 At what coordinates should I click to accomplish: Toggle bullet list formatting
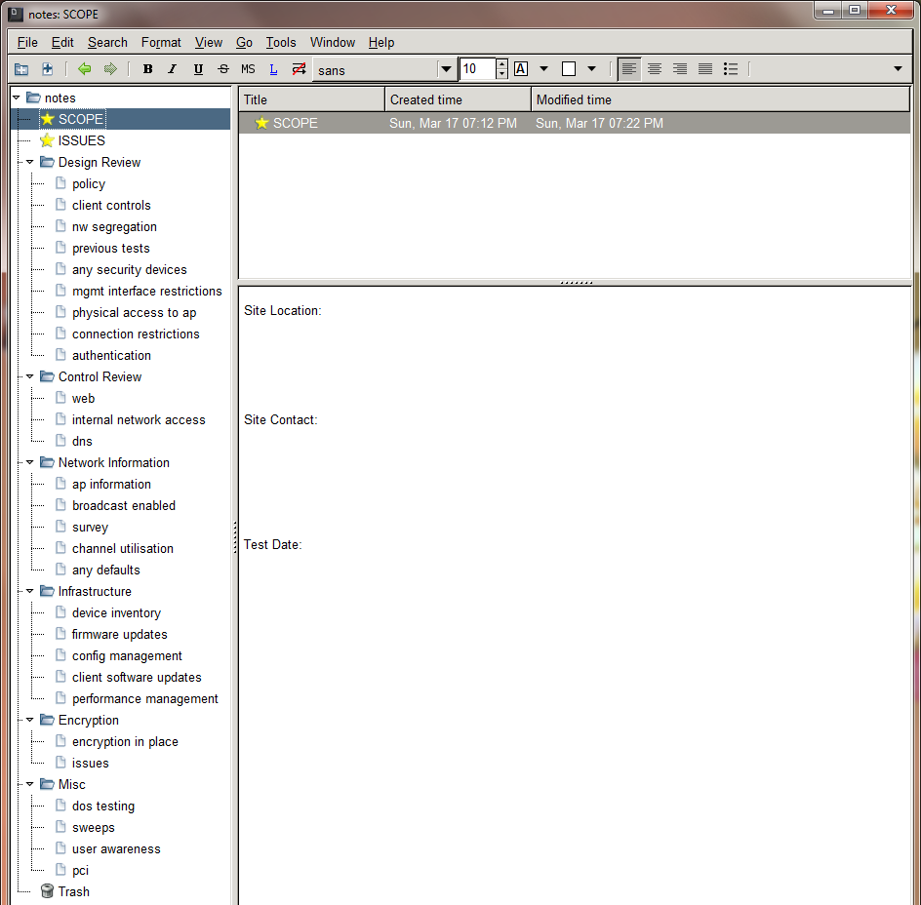tap(730, 69)
